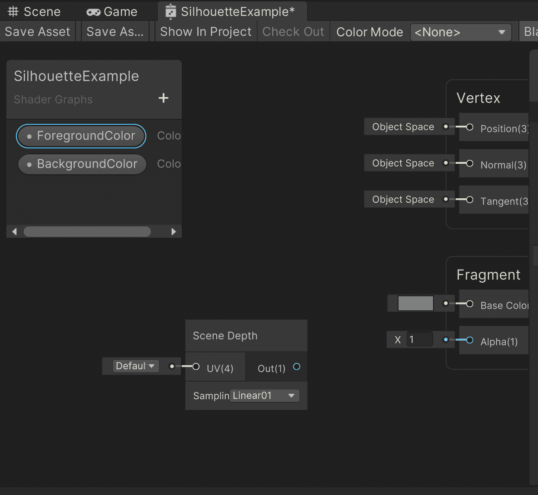The image size is (538, 495).
Task: Click the blackboard scroll left arrow
Action: pyautogui.click(x=15, y=231)
